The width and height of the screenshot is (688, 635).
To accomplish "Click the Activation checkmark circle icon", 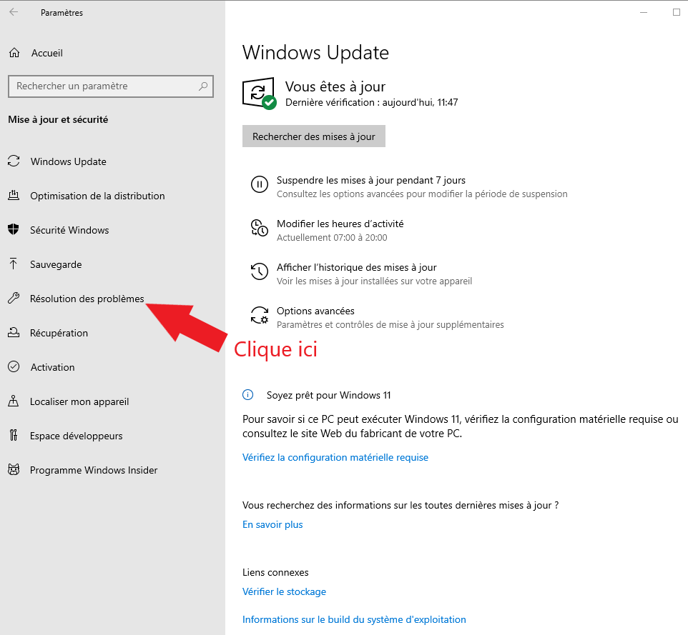I will pos(14,366).
